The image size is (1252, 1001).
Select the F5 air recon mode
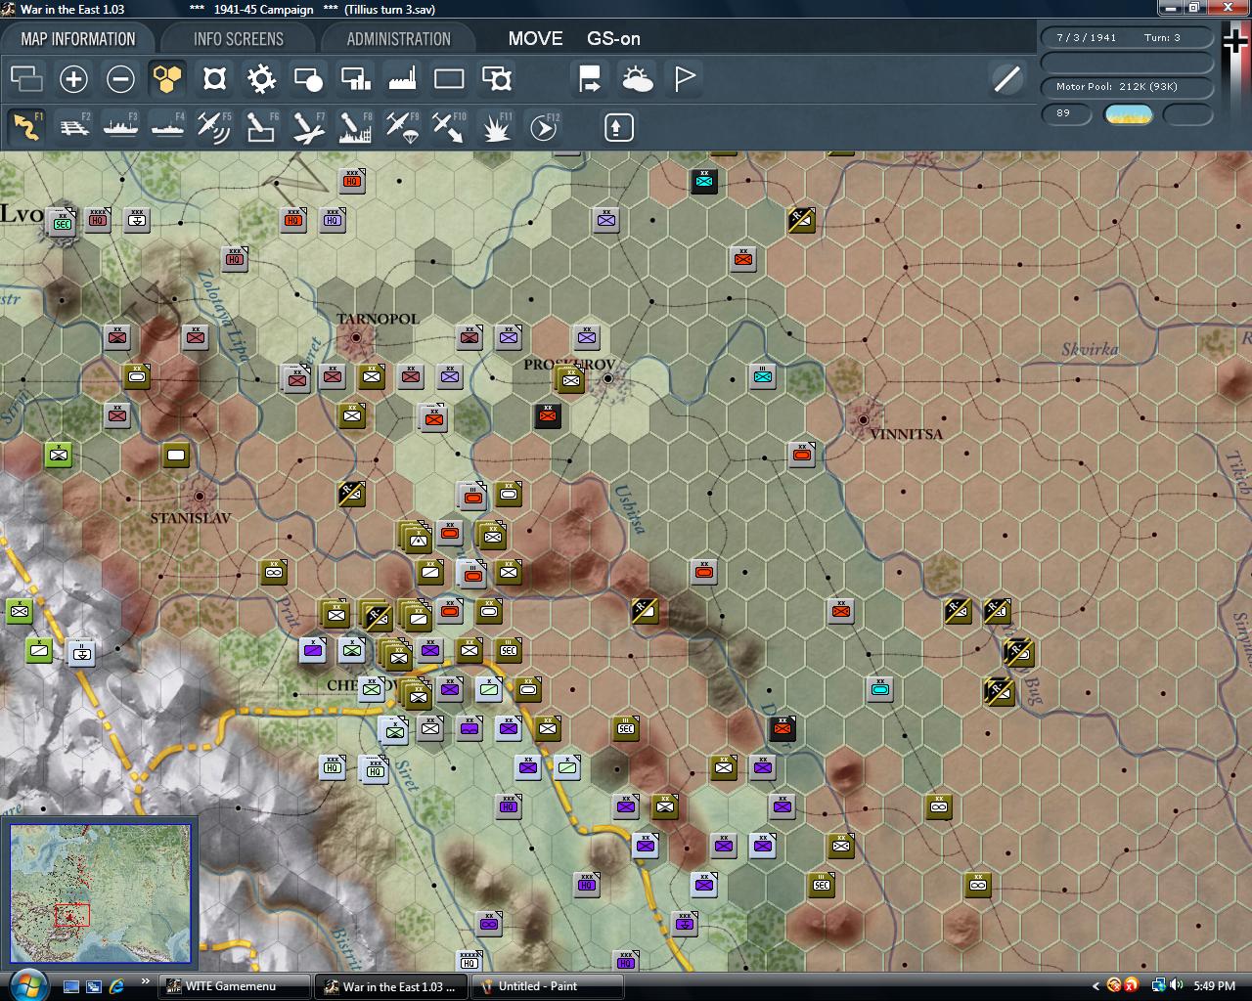click(x=214, y=127)
